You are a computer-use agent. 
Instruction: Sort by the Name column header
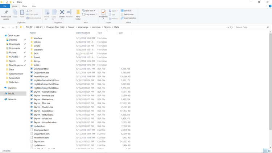coord(52,33)
